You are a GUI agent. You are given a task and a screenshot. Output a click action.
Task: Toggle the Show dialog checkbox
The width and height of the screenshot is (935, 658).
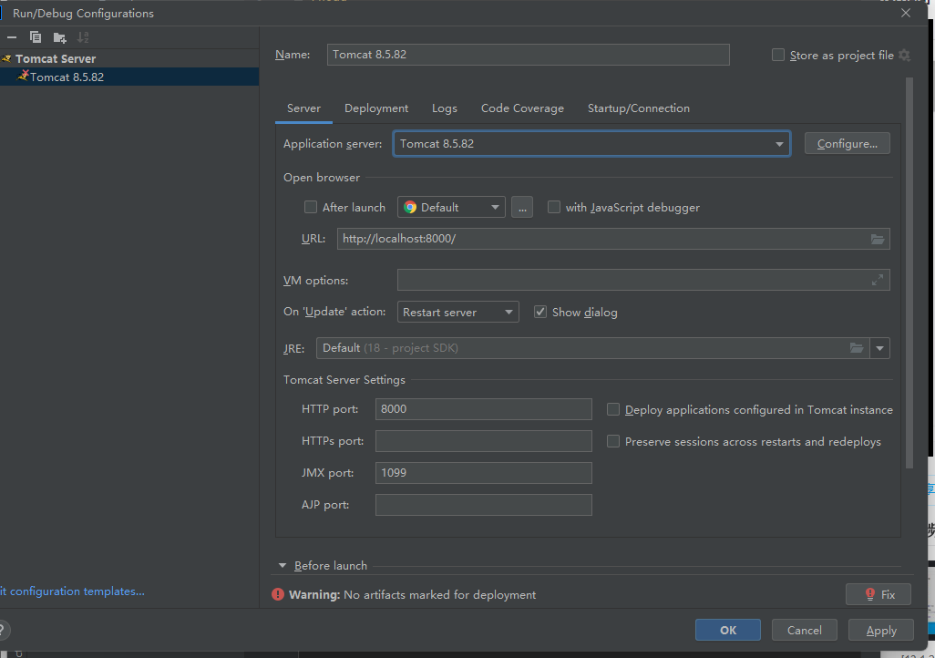coord(540,313)
